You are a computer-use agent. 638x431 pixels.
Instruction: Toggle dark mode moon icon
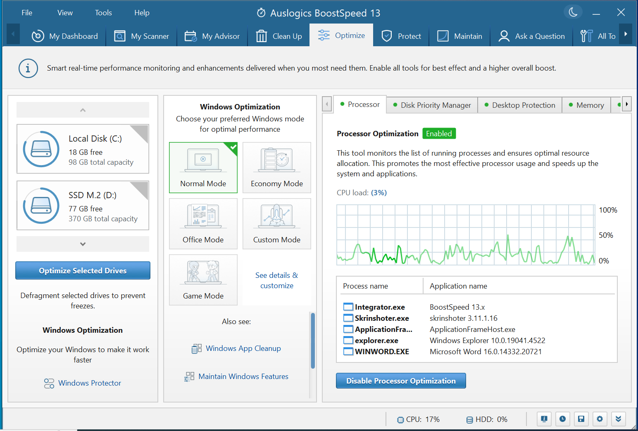pyautogui.click(x=573, y=12)
